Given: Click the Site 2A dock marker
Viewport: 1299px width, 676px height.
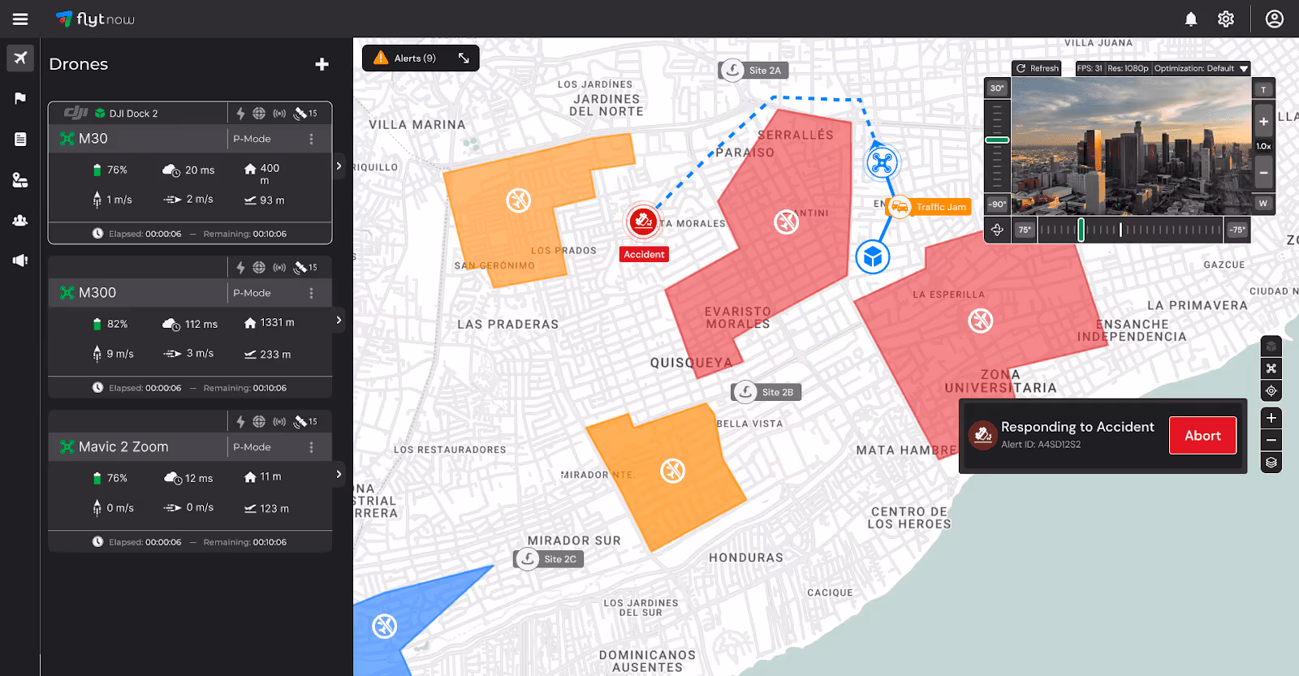Looking at the screenshot, I should pos(753,70).
